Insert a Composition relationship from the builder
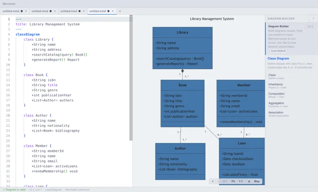 pyautogui.click(x=291, y=95)
